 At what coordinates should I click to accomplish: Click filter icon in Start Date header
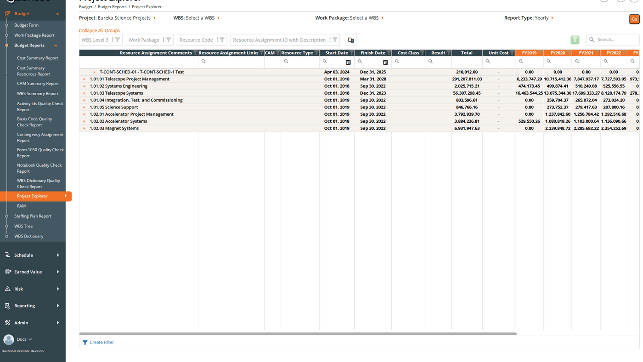click(351, 53)
